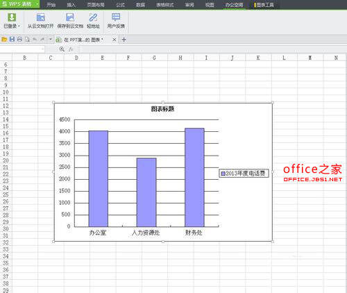Image resolution: width=347 pixels, height=293 pixels.
Task: Click the magnifier icon beside formula bar
Action: click(62, 49)
